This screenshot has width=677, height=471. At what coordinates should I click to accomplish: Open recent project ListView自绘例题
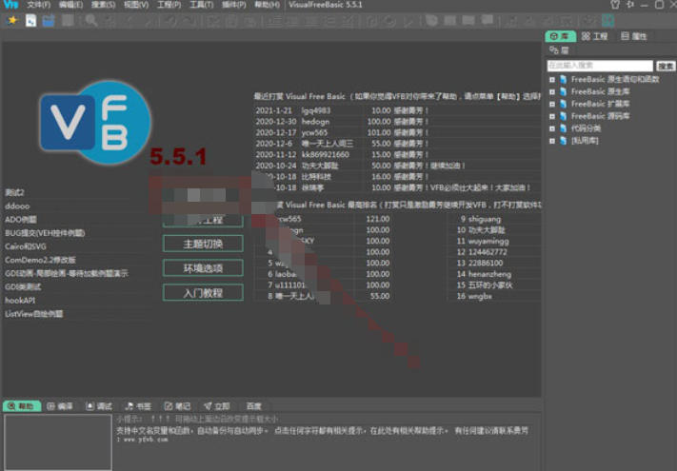coord(34,314)
